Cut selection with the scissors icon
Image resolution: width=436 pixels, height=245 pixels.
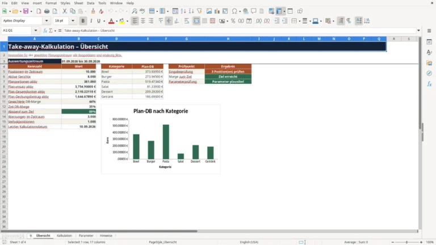pos(65,11)
